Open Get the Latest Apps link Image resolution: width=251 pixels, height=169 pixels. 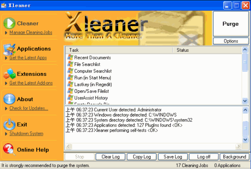pyautogui.click(x=28, y=57)
